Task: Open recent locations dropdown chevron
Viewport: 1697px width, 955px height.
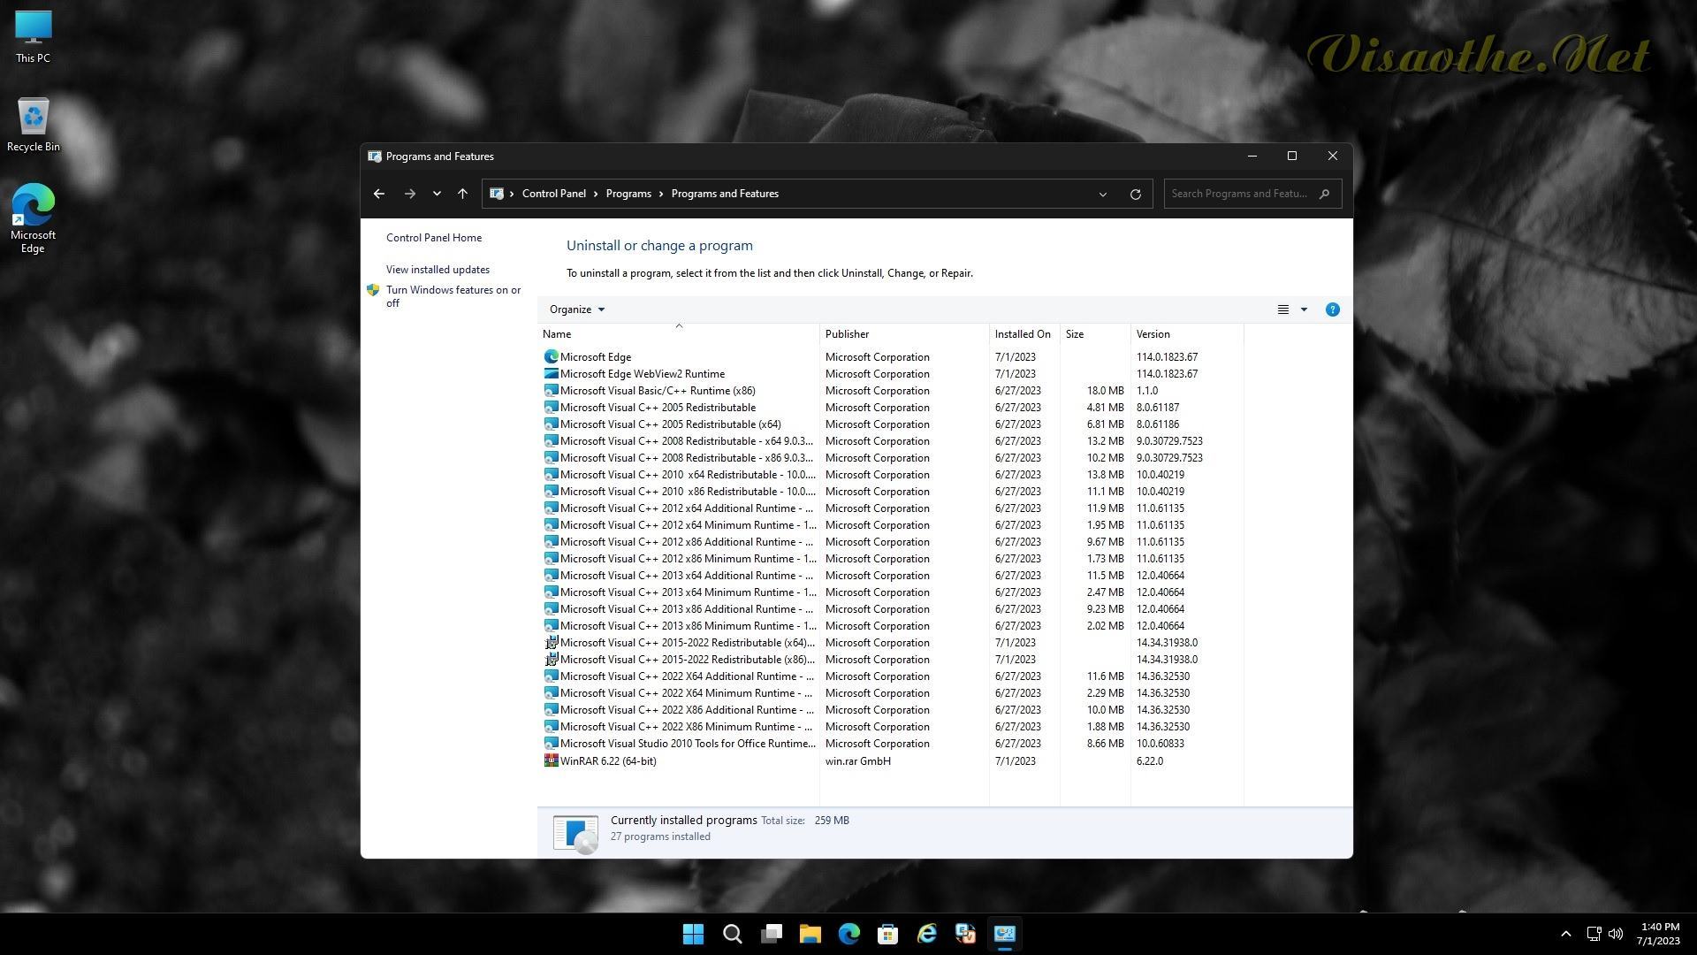Action: point(437,194)
